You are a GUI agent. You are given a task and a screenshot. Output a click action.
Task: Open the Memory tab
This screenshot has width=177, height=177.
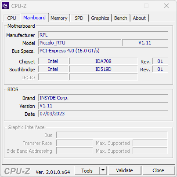point(59,18)
